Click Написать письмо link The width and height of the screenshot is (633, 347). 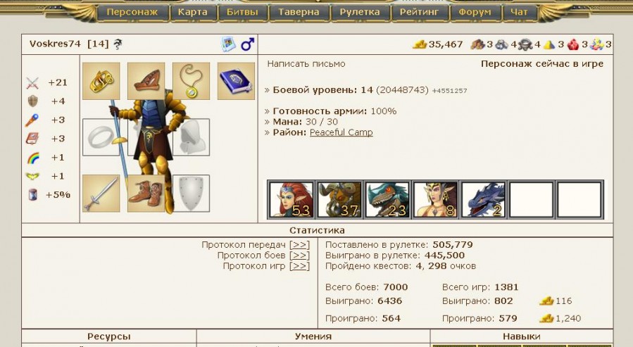pos(306,64)
